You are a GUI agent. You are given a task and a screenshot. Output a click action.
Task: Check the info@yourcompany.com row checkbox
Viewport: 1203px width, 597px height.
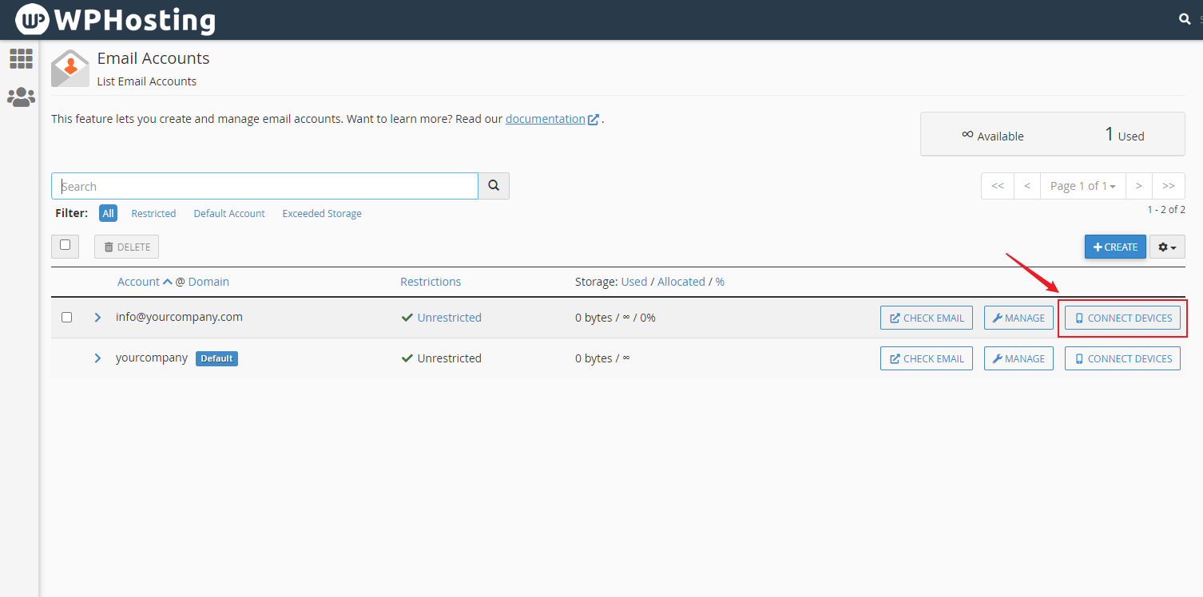coord(67,318)
